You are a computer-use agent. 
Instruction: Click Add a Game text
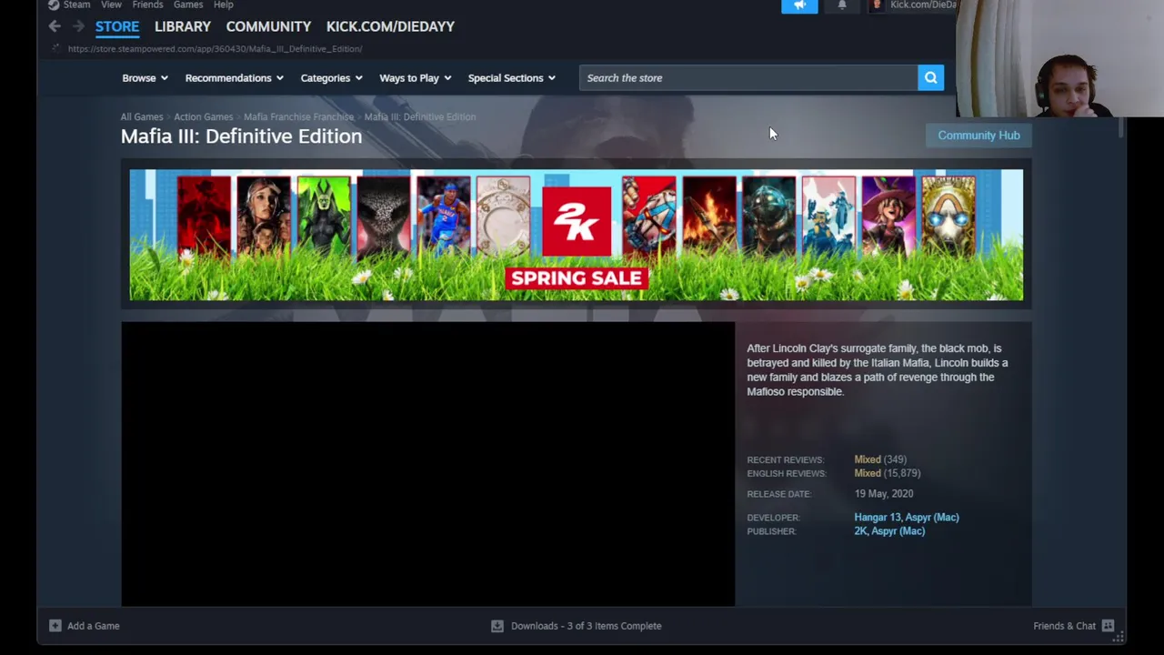pos(93,626)
